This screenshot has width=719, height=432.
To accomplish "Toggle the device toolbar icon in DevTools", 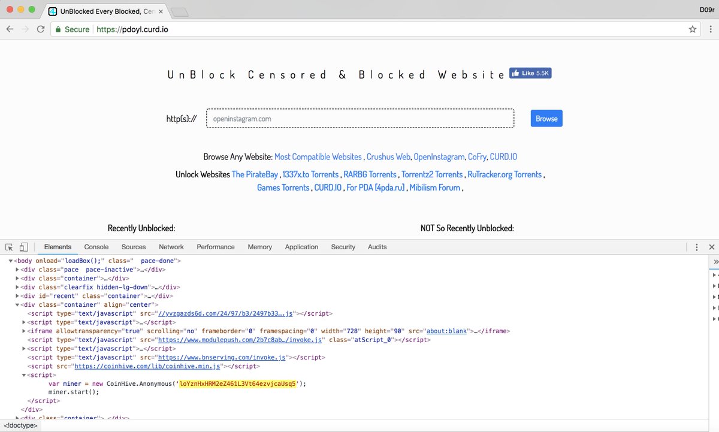I will 24,247.
